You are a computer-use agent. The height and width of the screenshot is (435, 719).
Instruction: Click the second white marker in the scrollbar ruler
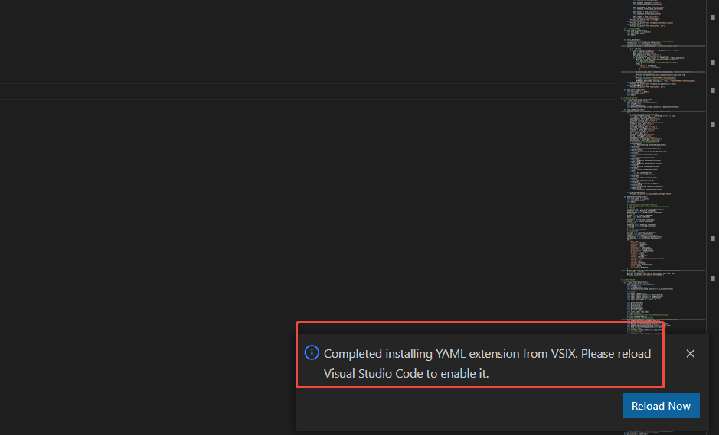tap(713, 62)
